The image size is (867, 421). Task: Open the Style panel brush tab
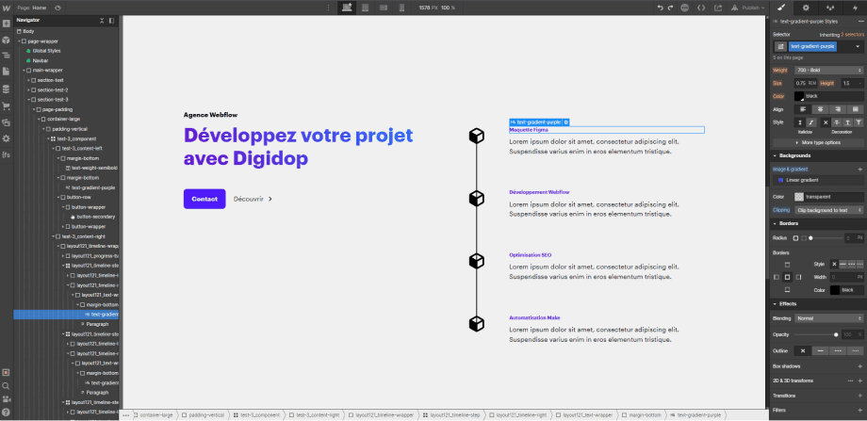click(781, 8)
